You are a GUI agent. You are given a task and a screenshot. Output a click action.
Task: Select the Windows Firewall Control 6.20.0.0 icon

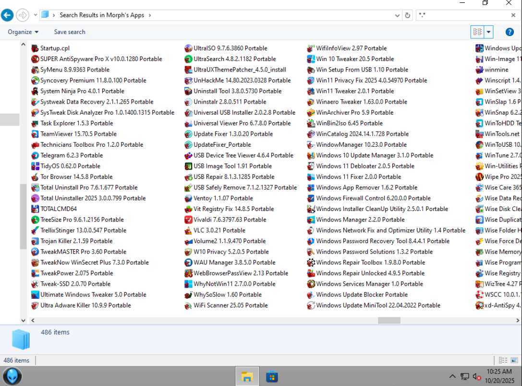pos(311,198)
